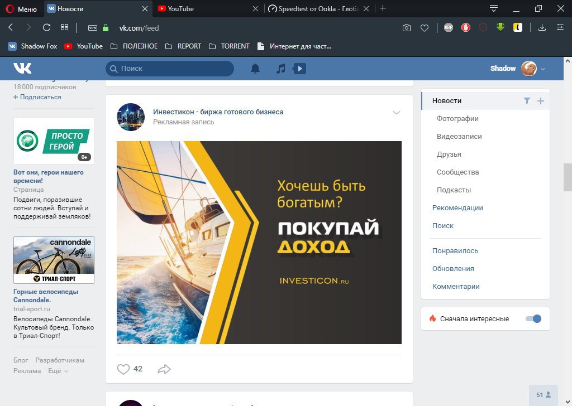The image size is (572, 406).
Task: Open the Вот они, герои нашего времени link
Action: pyautogui.click(x=49, y=176)
